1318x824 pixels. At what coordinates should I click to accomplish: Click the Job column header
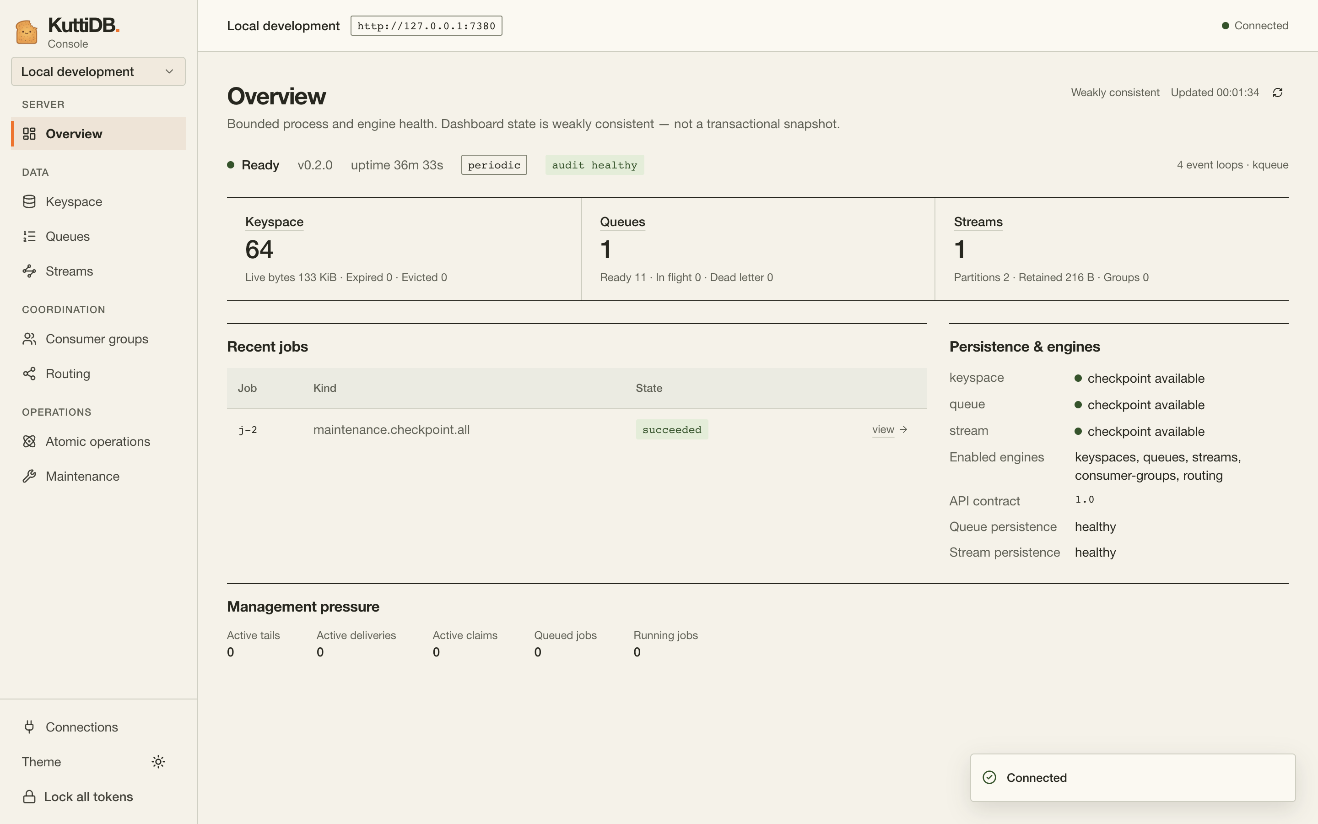coord(247,388)
